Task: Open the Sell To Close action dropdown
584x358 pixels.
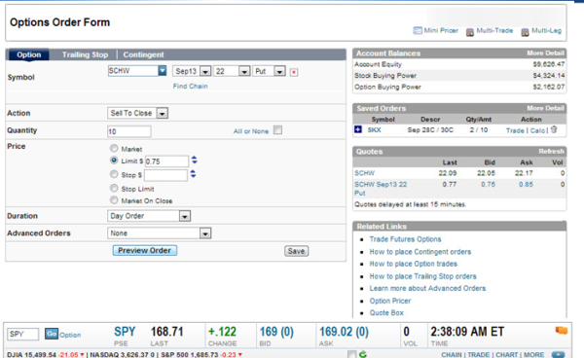Action: tap(162, 113)
